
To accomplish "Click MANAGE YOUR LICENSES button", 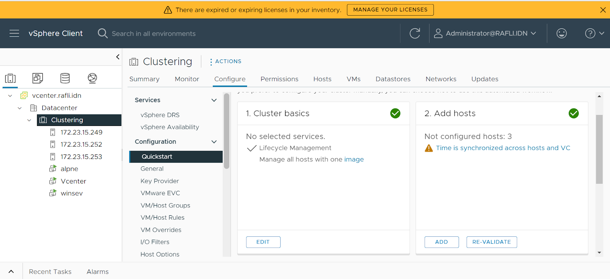I will coord(390,10).
